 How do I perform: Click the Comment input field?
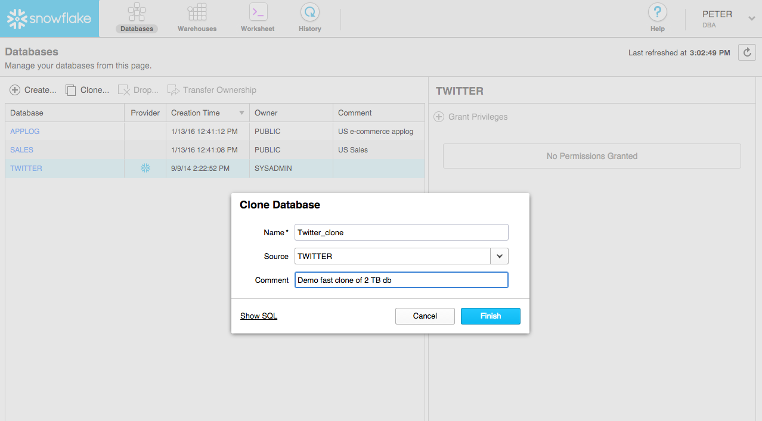pos(401,280)
